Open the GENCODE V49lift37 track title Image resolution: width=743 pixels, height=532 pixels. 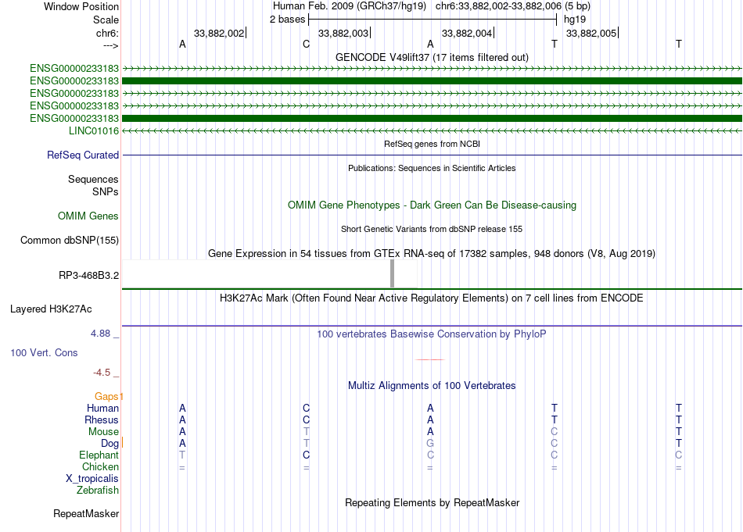(x=432, y=57)
